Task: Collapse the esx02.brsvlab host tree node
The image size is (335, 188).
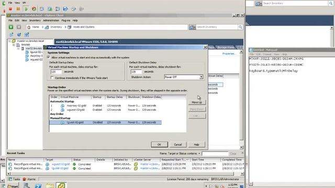Action: pos(18,49)
